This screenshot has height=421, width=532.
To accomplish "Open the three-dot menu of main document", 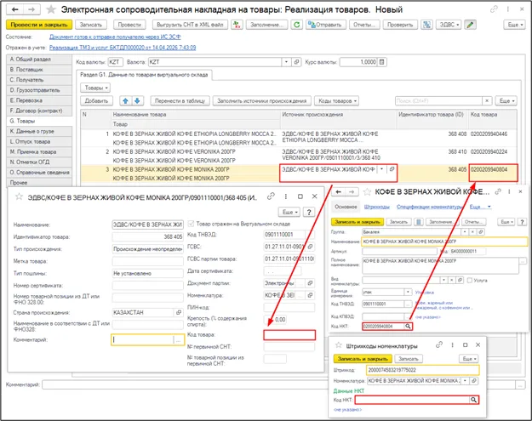I will click(508, 9).
